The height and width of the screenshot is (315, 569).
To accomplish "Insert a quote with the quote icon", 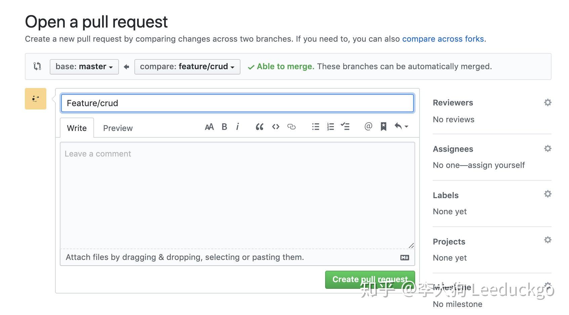I will coord(259,127).
